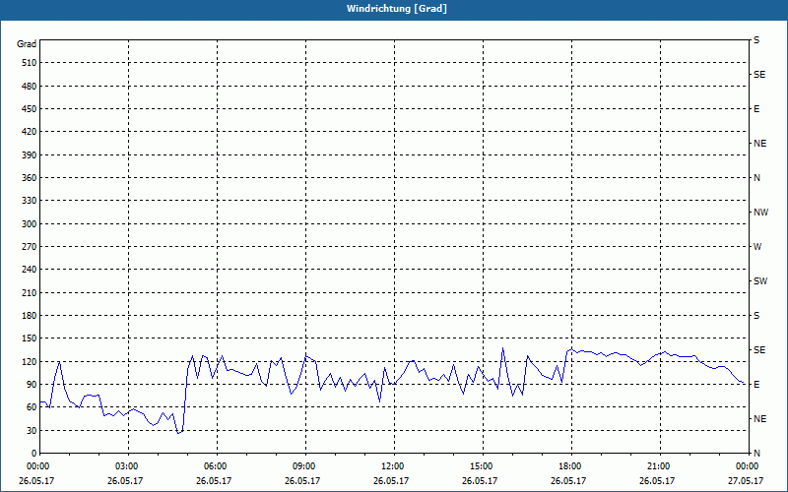The width and height of the screenshot is (788, 492).
Task: Select the 300 degree axis label
Action: click(x=30, y=224)
